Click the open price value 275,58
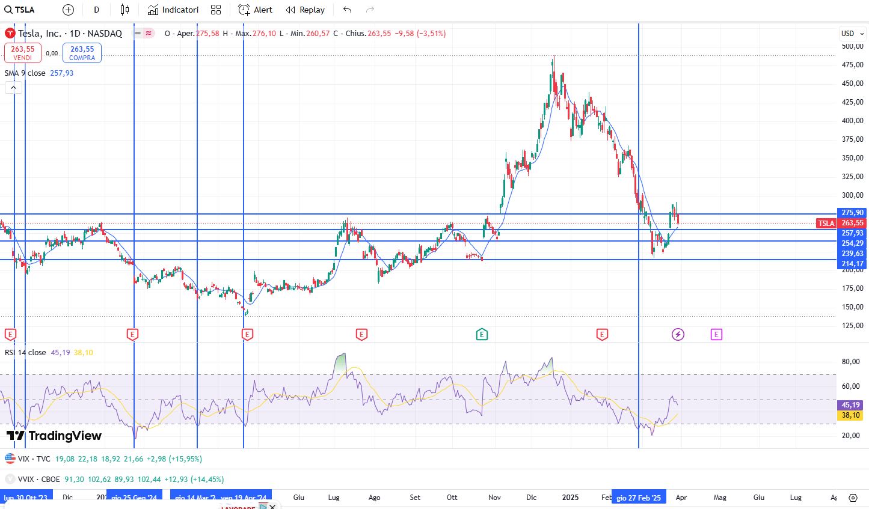 (x=207, y=34)
